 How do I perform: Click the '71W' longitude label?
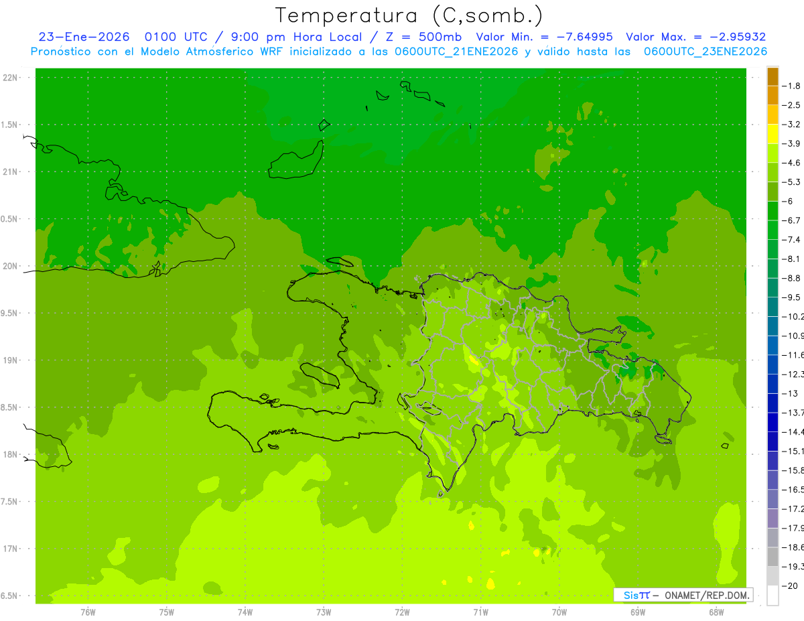(x=480, y=612)
